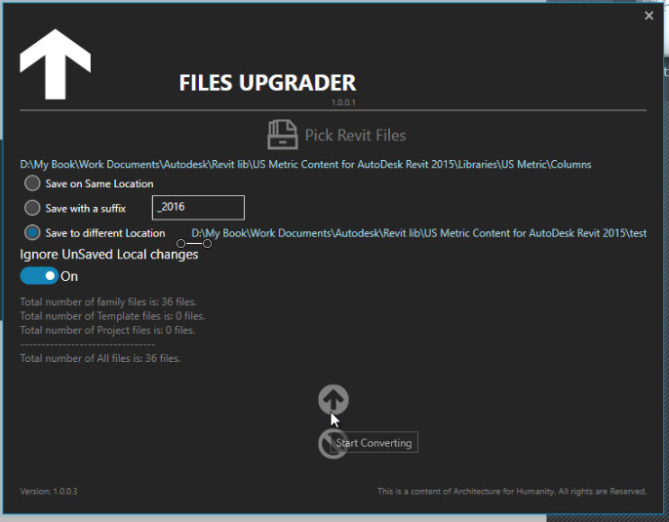Click the large white arrow logo
669x522 pixels.
click(55, 64)
